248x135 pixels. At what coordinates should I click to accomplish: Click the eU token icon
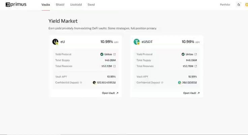[55, 42]
